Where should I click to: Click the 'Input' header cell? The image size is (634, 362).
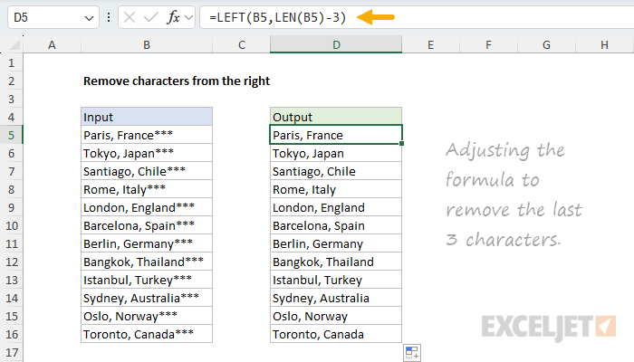tap(147, 117)
